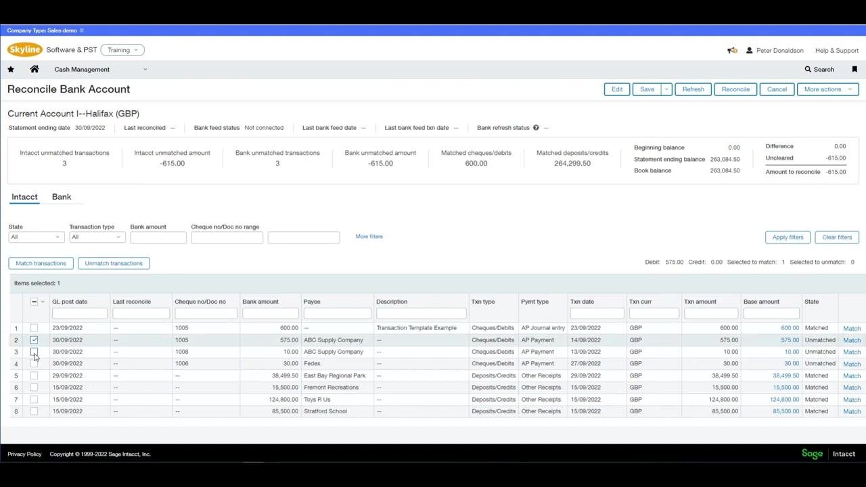This screenshot has width=866, height=487.
Task: Click the Skyline logo
Action: (x=25, y=49)
